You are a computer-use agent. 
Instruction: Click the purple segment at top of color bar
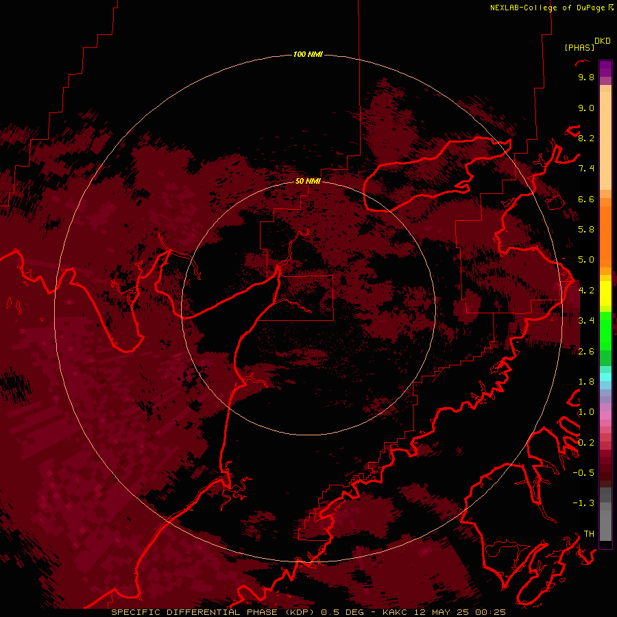(x=605, y=69)
